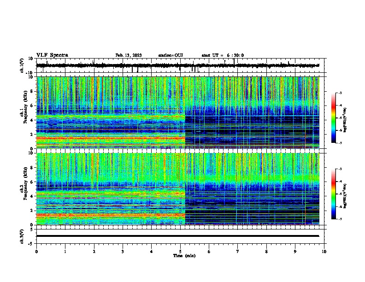Click the 'station=OUJ' label
Viewport: 365px width, 282px height.
[171, 55]
